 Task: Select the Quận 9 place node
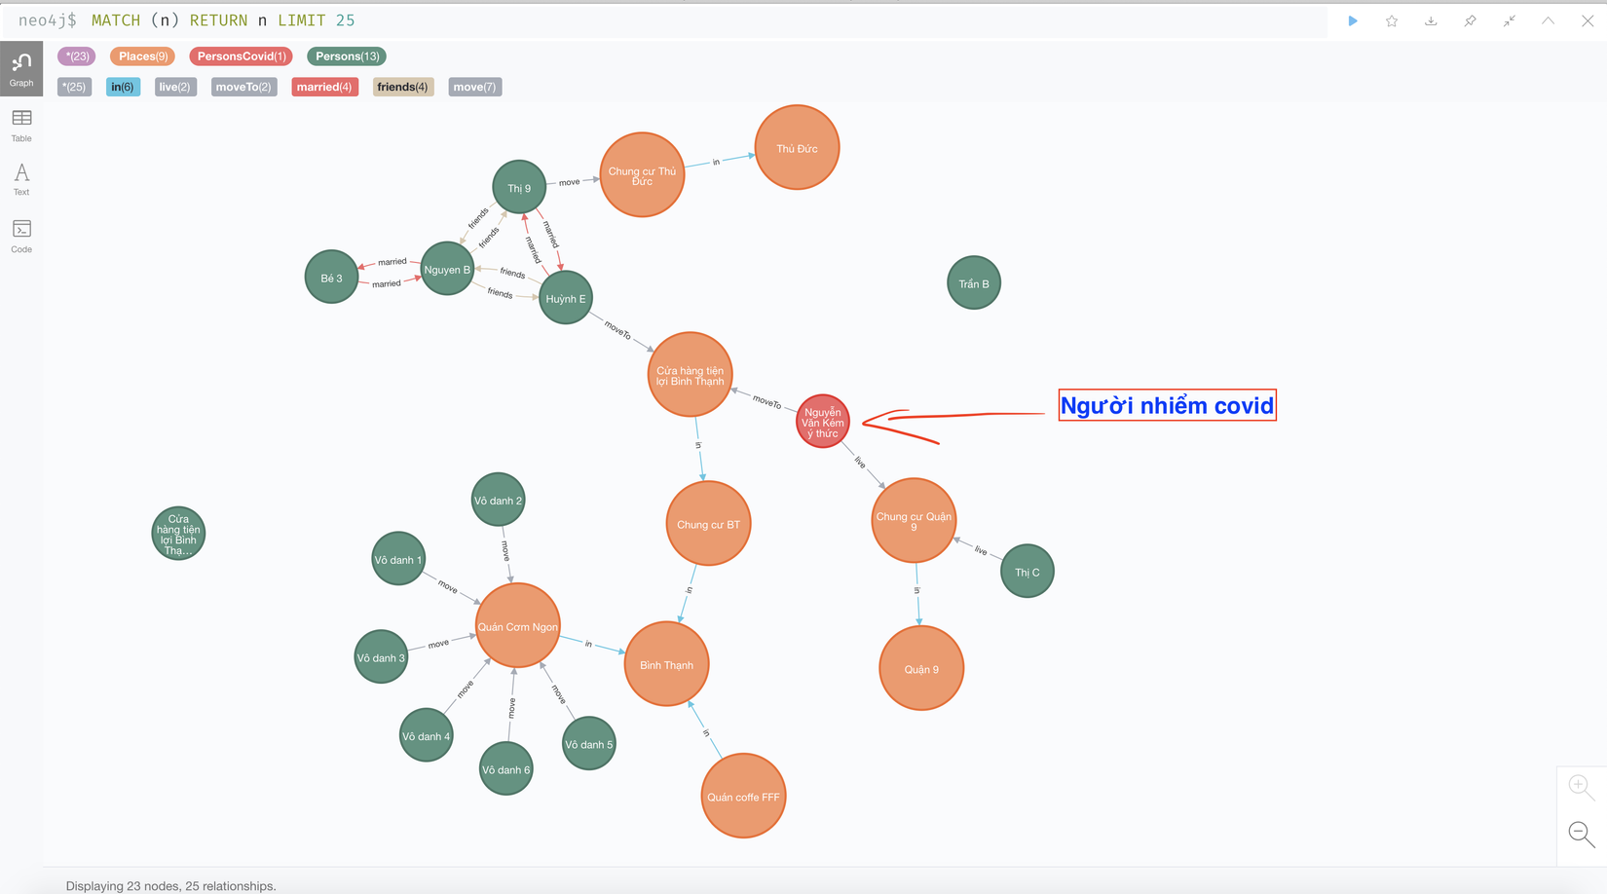tap(921, 668)
